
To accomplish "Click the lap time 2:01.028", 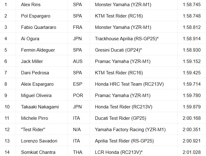I will pos(192,152).
